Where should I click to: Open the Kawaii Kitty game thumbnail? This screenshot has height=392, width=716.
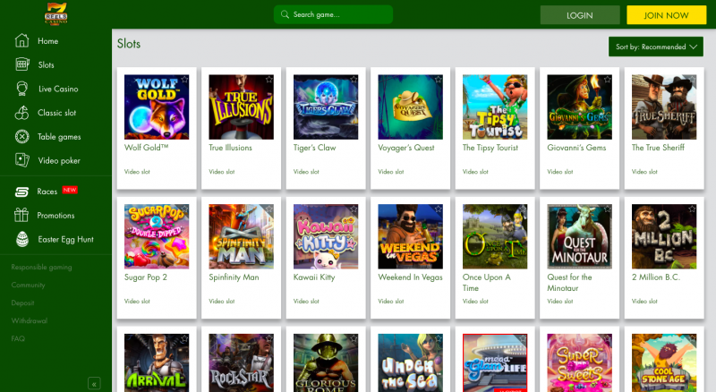coord(326,236)
